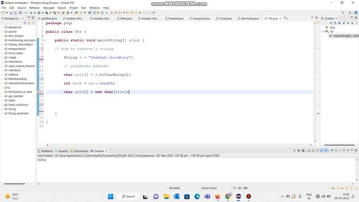Select the Multithreading project
This screenshot has height=202, width=359.
[x=17, y=79]
